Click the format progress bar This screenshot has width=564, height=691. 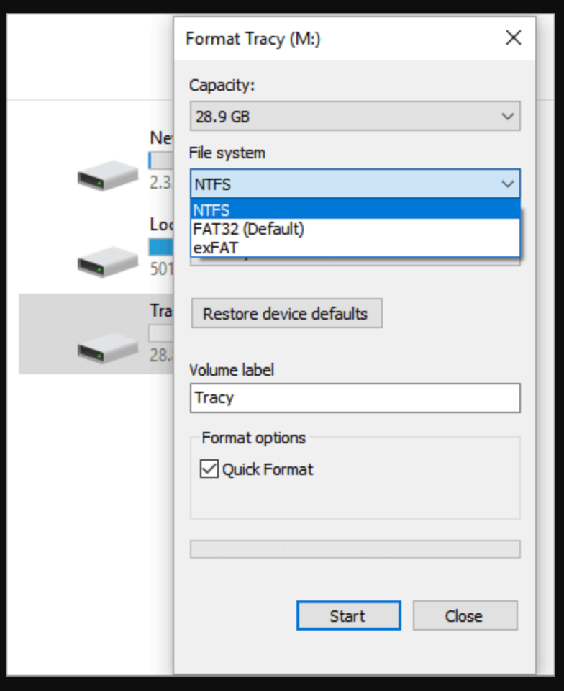point(354,548)
